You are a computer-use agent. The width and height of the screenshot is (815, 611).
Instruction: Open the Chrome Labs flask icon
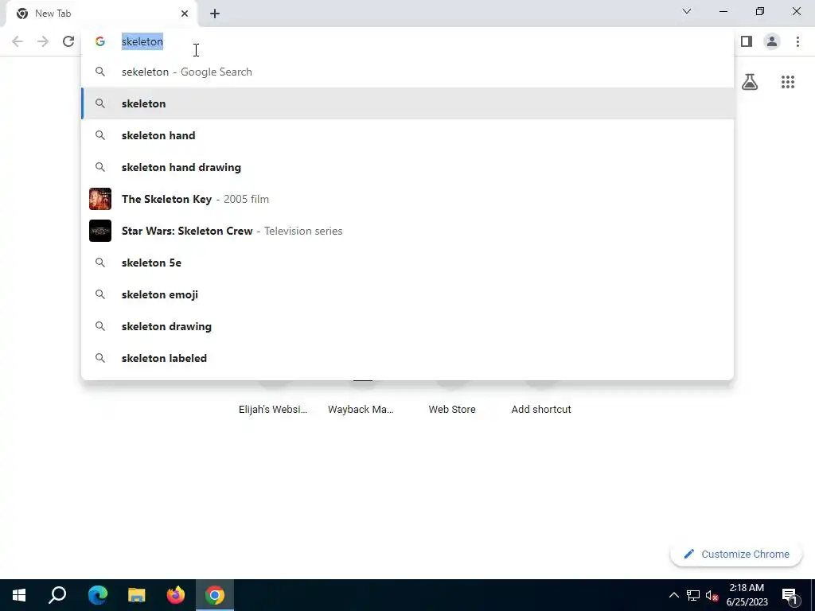click(750, 82)
